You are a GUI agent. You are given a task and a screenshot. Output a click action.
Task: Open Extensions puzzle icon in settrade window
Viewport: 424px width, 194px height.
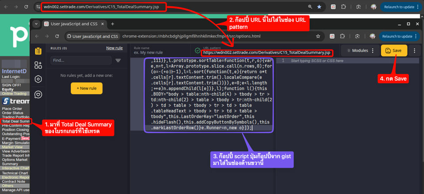coord(344,7)
